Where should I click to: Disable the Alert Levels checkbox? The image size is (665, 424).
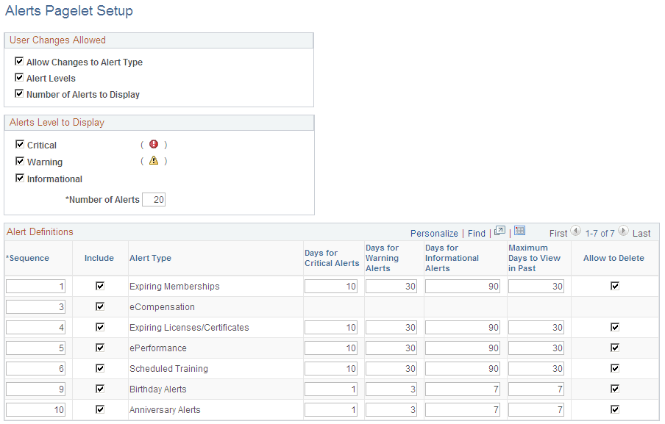pos(19,78)
